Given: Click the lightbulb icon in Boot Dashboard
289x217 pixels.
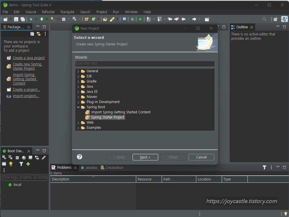Looking at the screenshot, I should [11, 164].
